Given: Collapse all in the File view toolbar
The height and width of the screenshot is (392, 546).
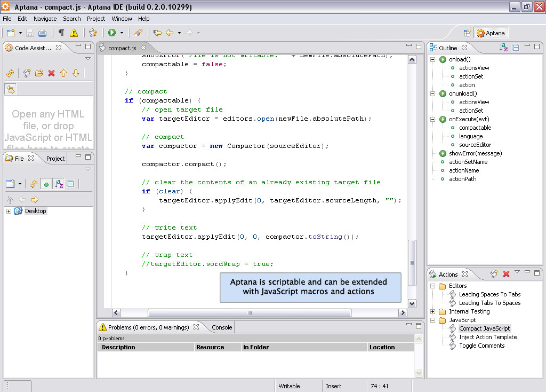Looking at the screenshot, I should click(x=70, y=184).
